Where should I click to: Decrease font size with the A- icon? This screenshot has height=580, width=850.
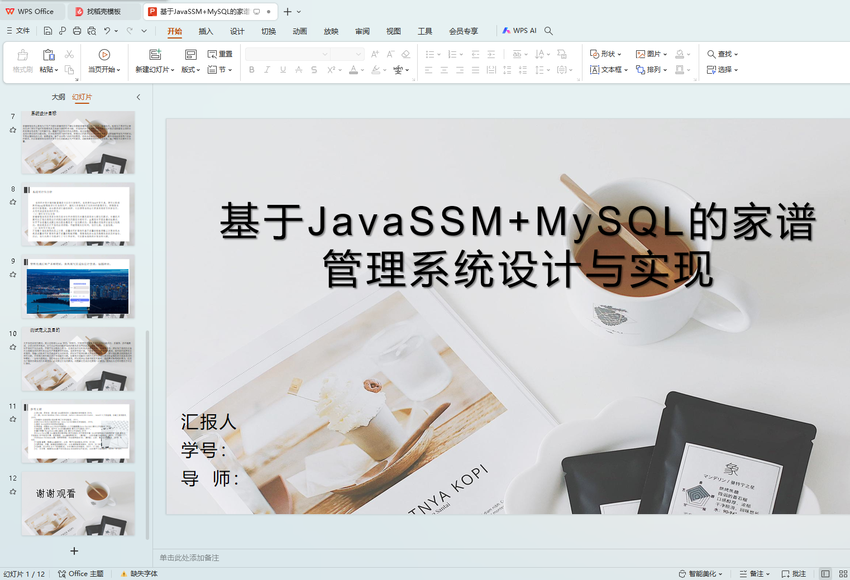(x=391, y=54)
